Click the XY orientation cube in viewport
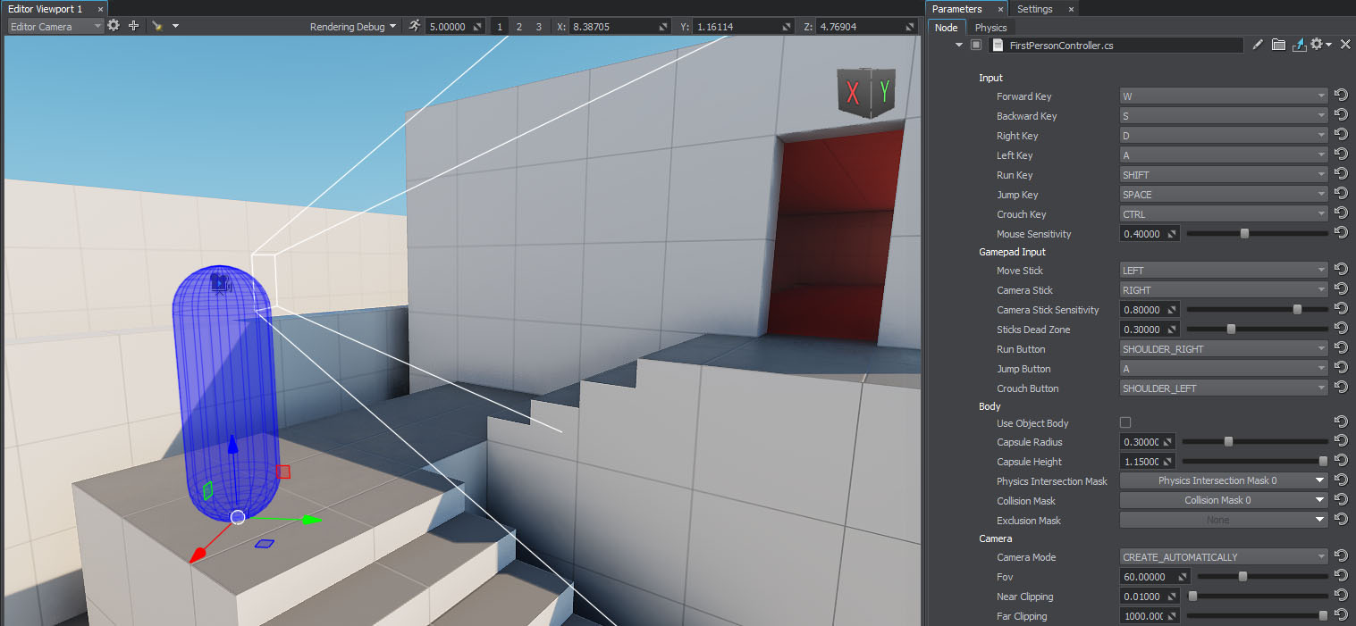This screenshot has width=1356, height=626. [866, 92]
